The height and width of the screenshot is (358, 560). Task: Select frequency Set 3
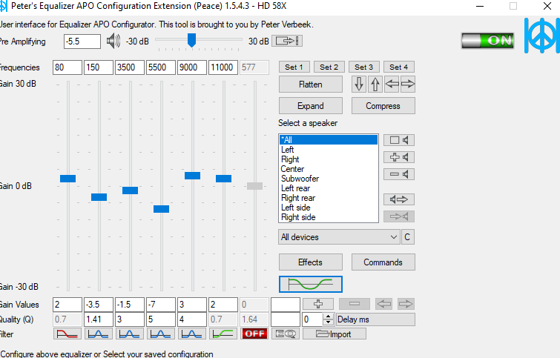pyautogui.click(x=363, y=67)
